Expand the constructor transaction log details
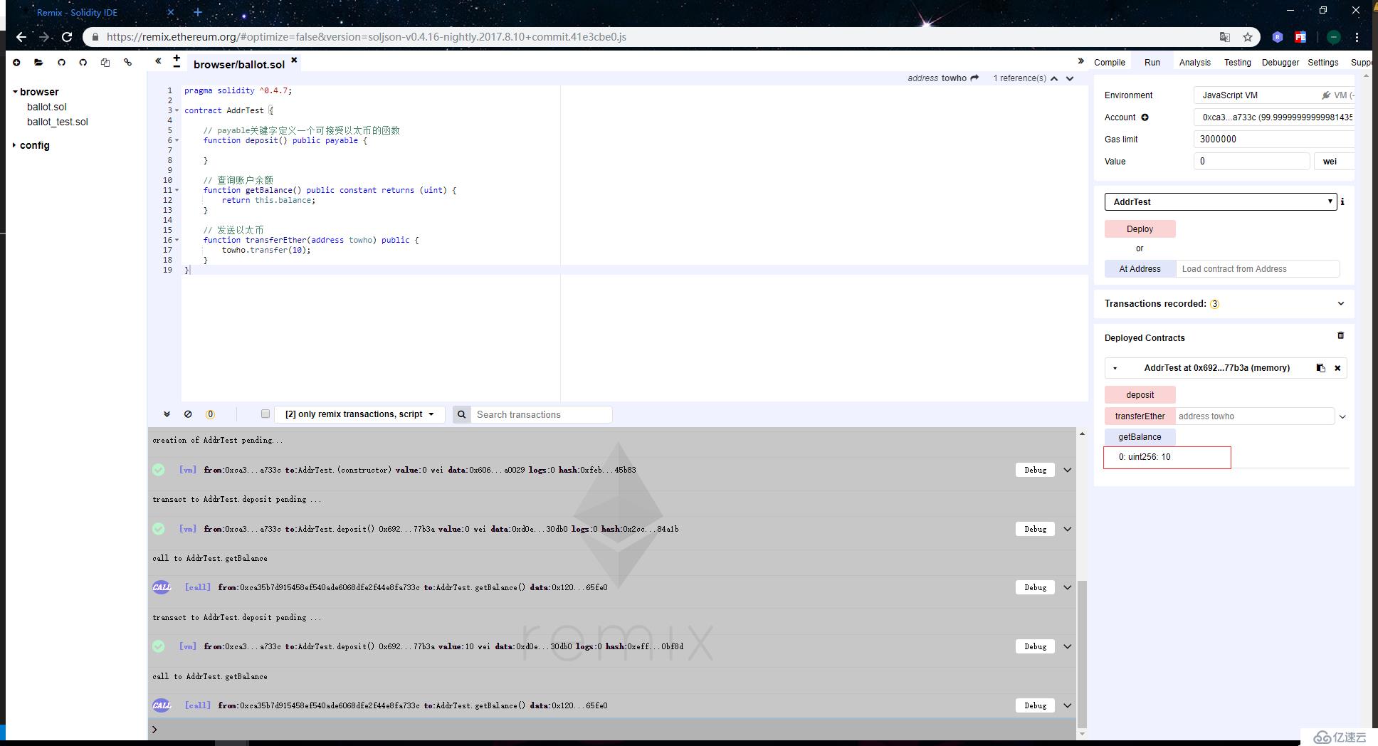The height and width of the screenshot is (746, 1378). (x=1068, y=470)
